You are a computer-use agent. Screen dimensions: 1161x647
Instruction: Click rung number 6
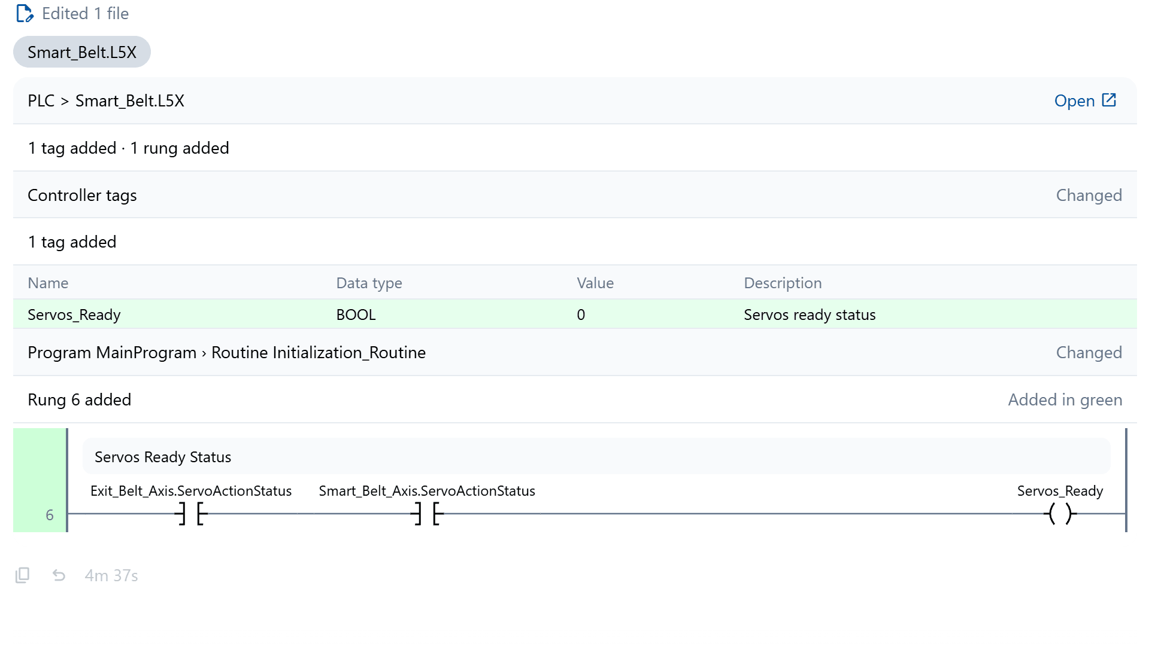click(50, 515)
